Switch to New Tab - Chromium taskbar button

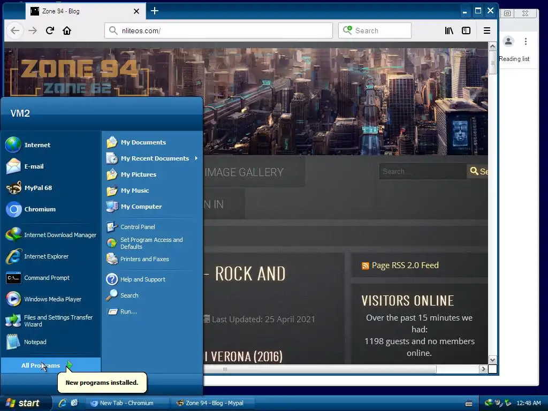pyautogui.click(x=127, y=403)
